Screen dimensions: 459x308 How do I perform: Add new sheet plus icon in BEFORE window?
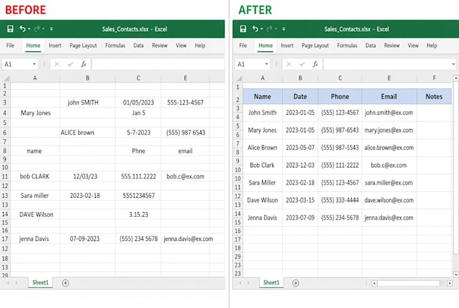[65, 283]
